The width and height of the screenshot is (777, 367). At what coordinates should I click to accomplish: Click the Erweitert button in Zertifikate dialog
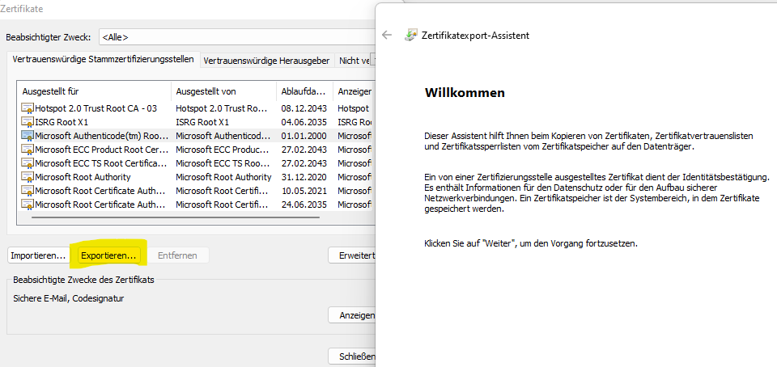point(351,255)
